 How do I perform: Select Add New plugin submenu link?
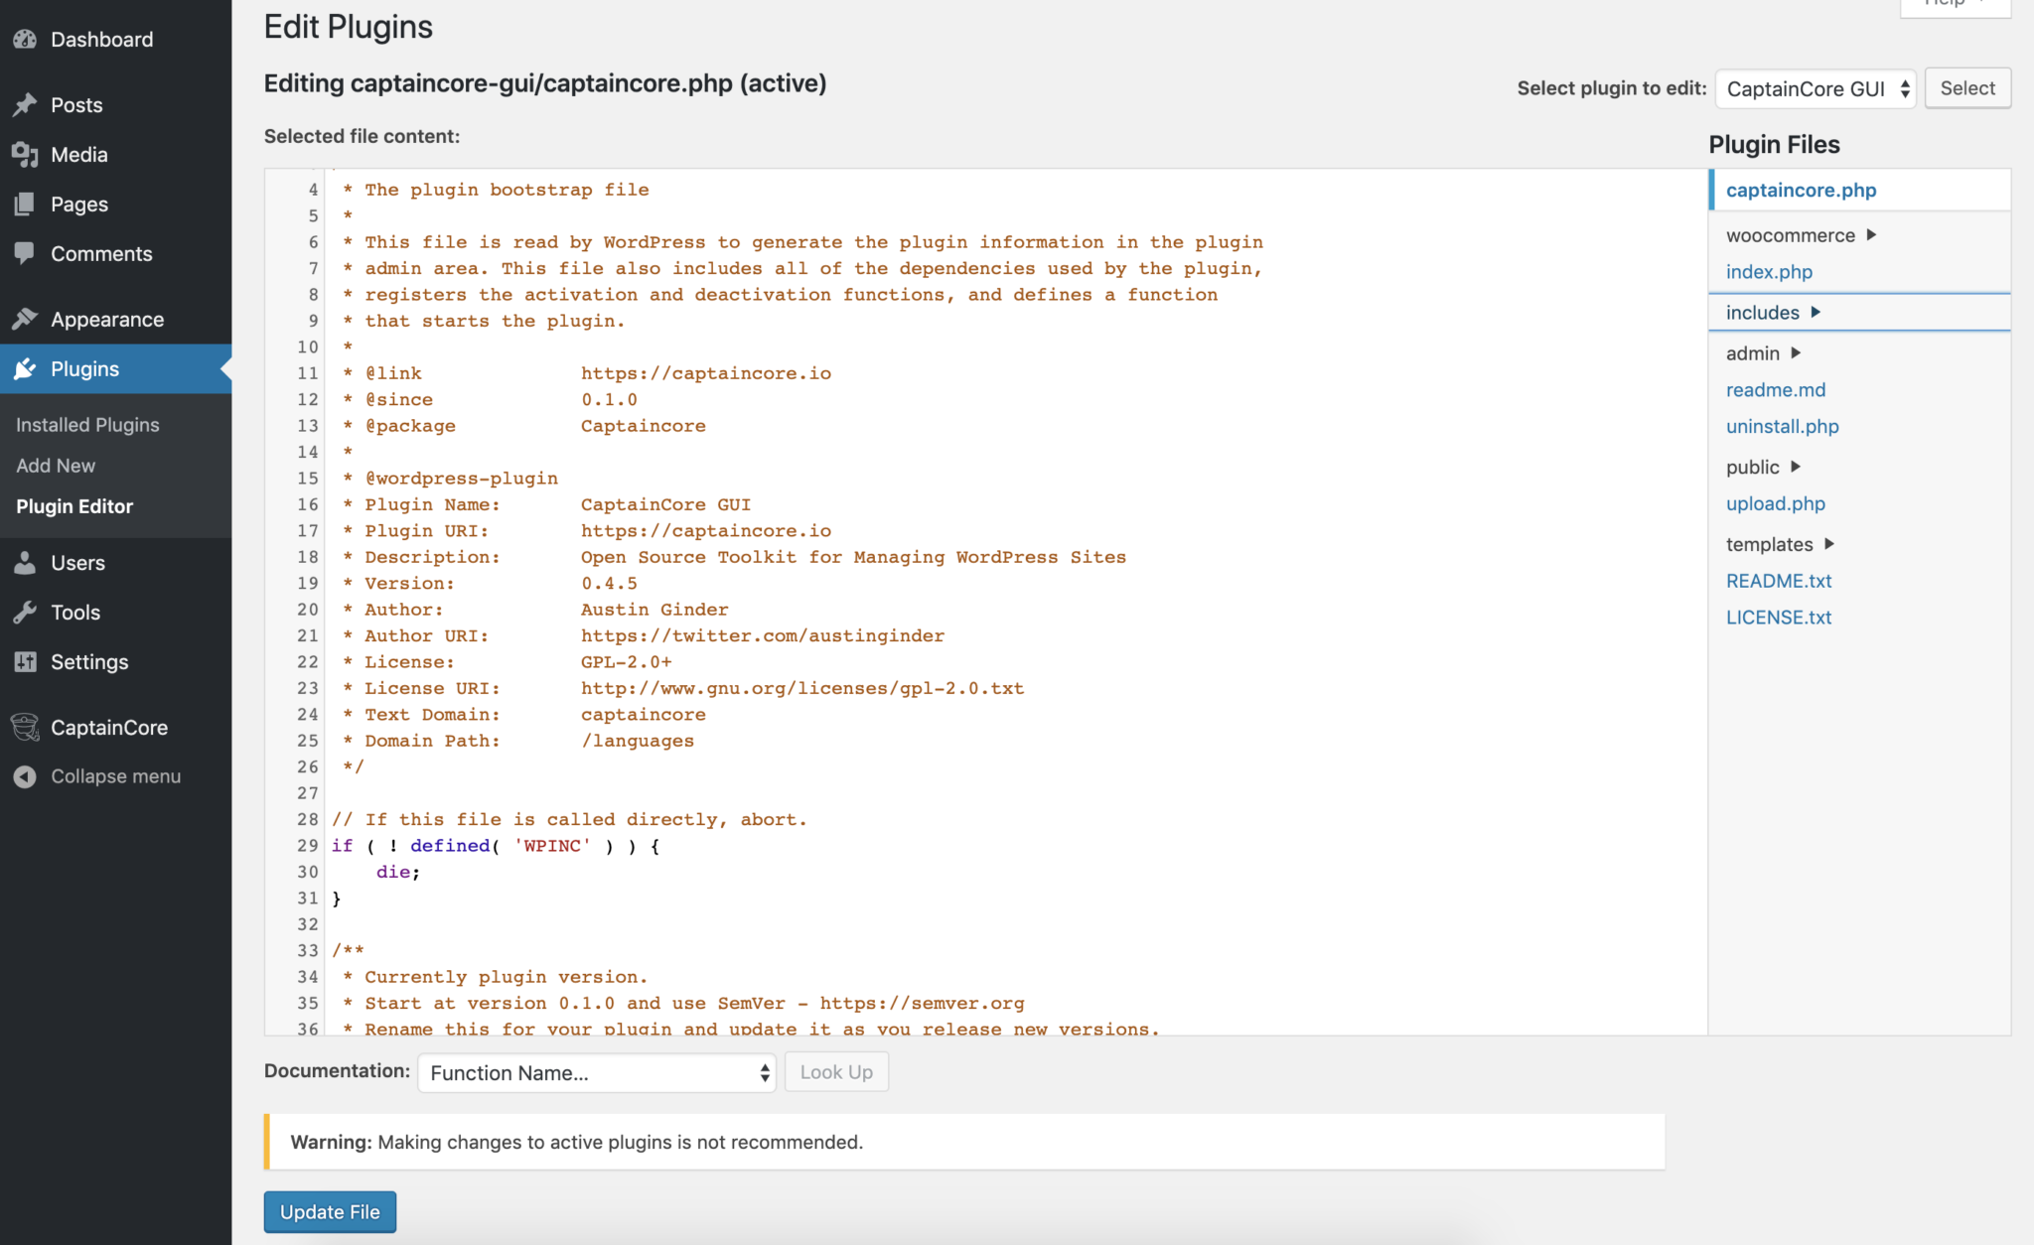pos(56,466)
